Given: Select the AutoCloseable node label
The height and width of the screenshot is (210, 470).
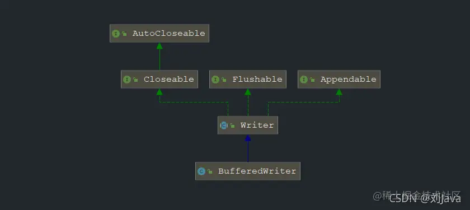Looking at the screenshot, I should tap(169, 33).
